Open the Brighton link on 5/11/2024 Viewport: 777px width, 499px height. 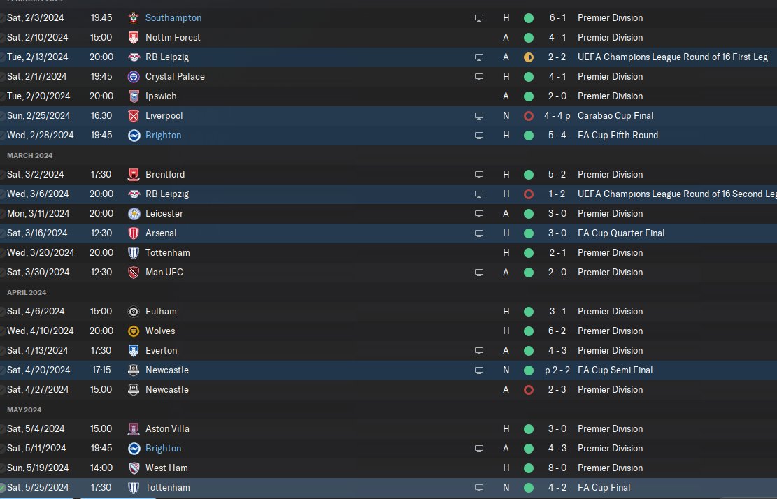[163, 449]
